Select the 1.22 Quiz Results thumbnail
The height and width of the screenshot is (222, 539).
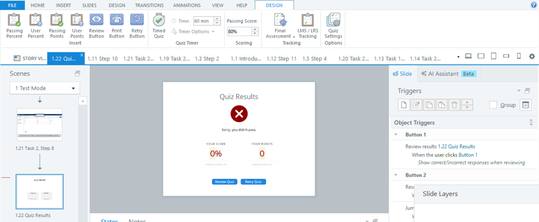[39, 192]
